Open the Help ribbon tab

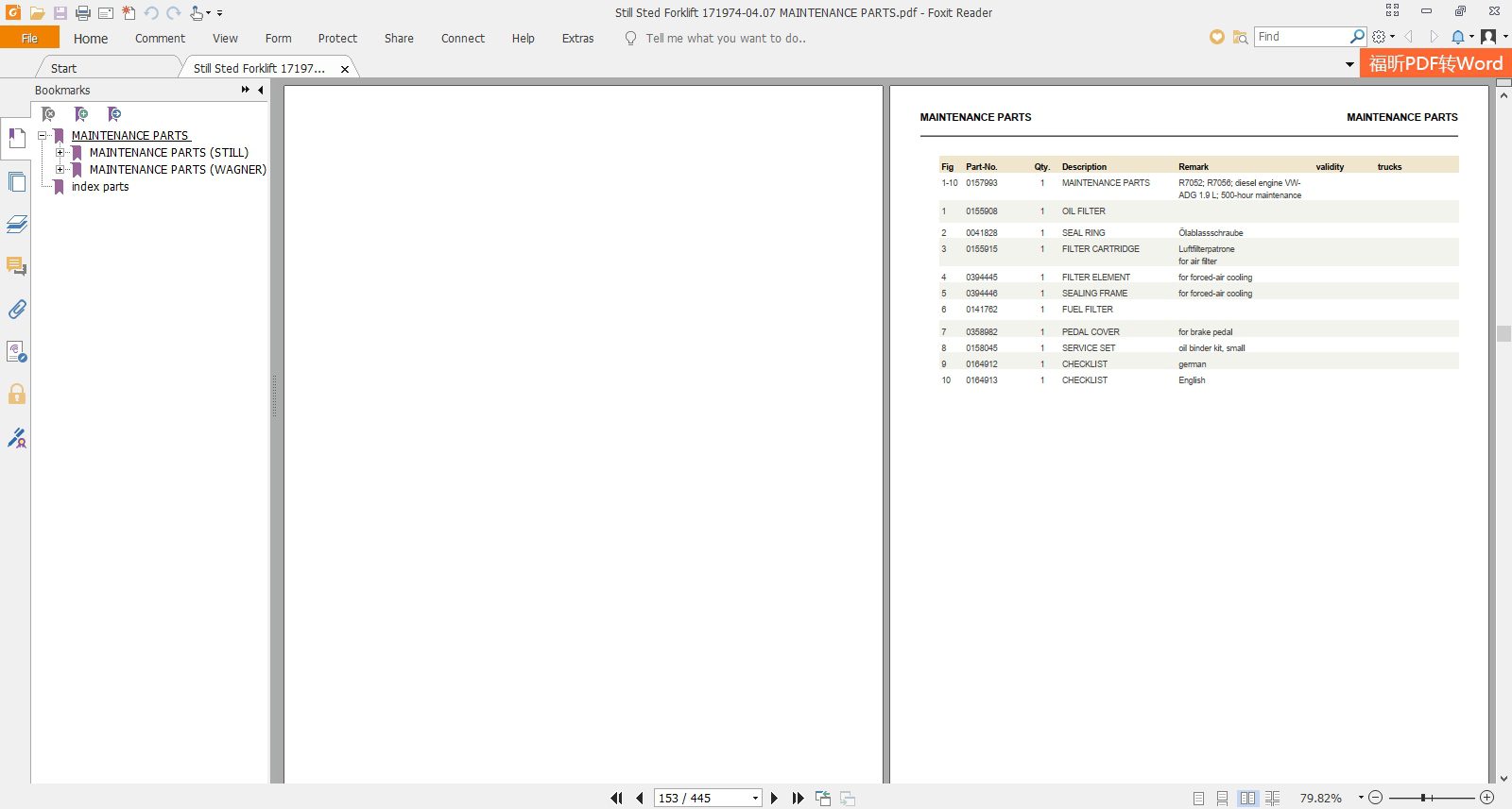(524, 39)
